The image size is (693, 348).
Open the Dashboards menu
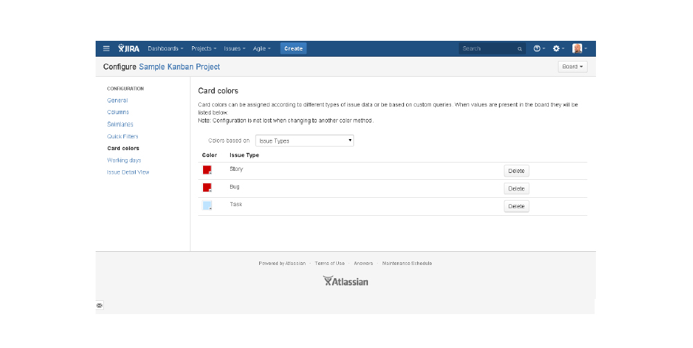click(166, 48)
